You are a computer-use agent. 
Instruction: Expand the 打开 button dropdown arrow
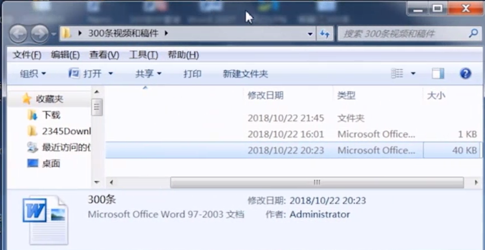(111, 74)
